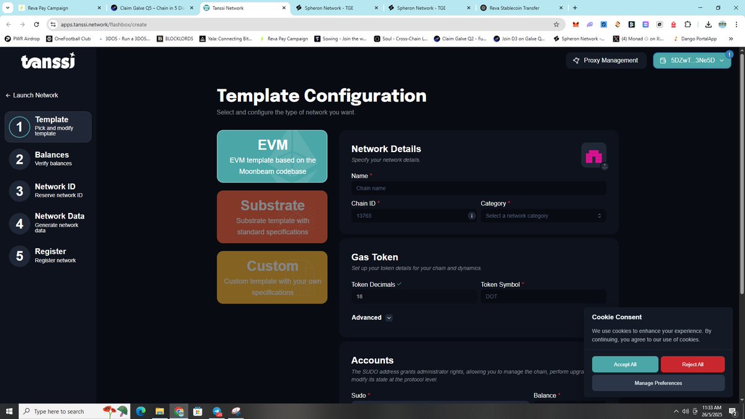Click the Tanssi logo
This screenshot has height=419, width=745.
click(48, 61)
